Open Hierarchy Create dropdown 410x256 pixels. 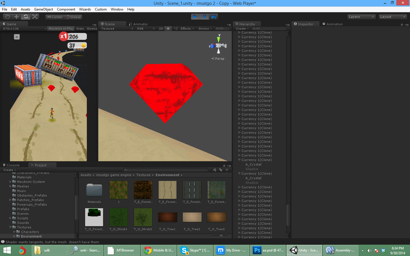tap(242, 28)
